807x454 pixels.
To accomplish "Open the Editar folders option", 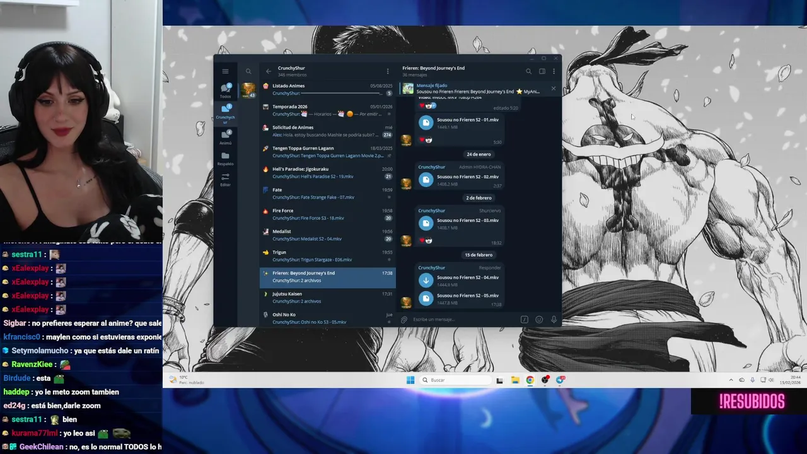I will click(225, 179).
